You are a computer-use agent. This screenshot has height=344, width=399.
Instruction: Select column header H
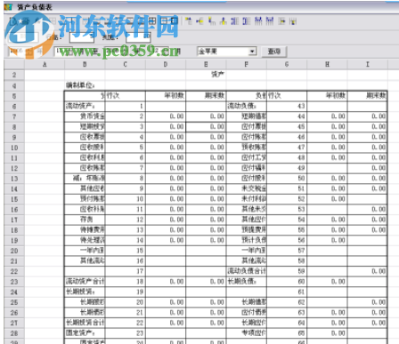click(x=327, y=64)
